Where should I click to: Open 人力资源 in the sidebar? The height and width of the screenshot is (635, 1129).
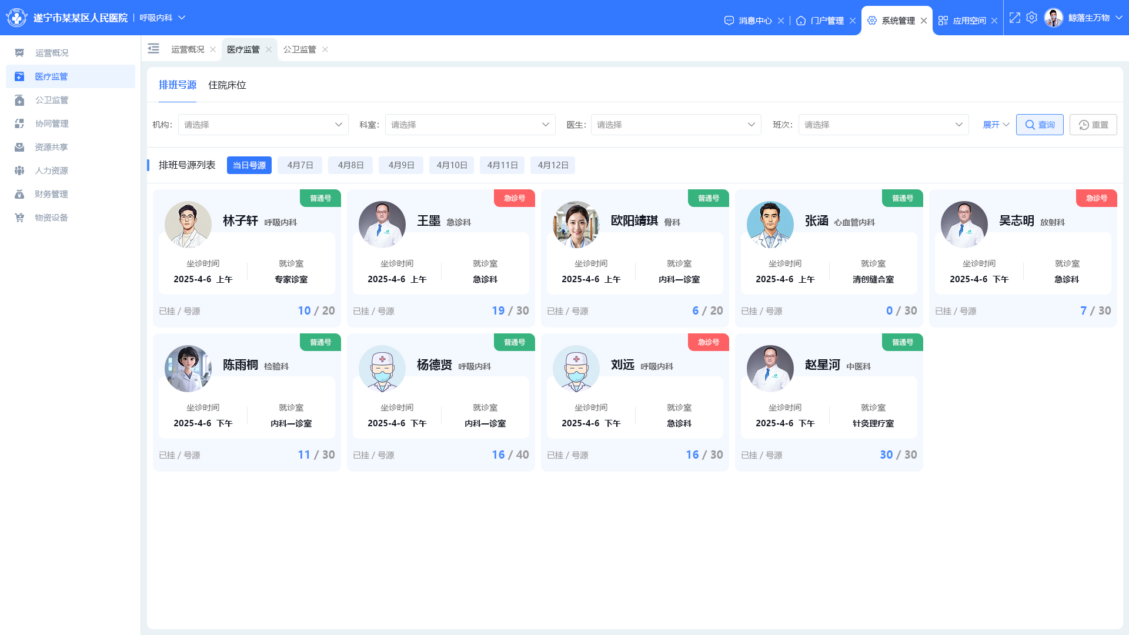pyautogui.click(x=51, y=171)
